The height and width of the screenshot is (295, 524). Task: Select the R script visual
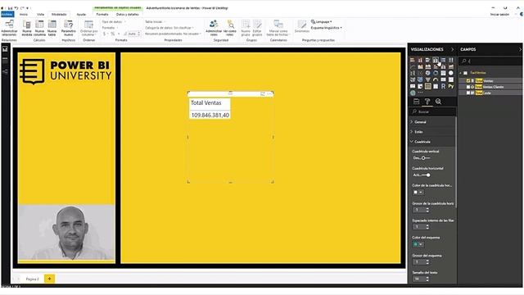443,86
